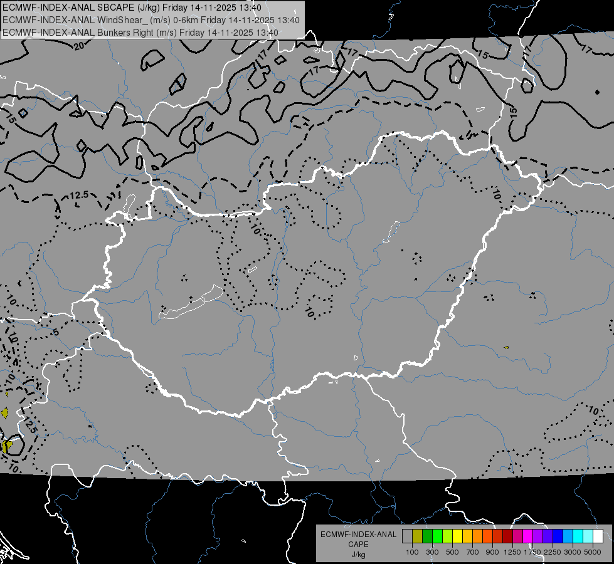Image resolution: width=614 pixels, height=564 pixels.
Task: Select the SBCAPE (J/kg) title line
Action: click(x=132, y=8)
